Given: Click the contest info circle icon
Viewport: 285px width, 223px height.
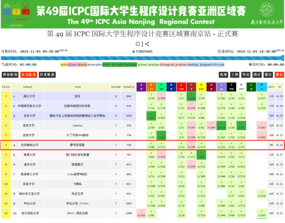Looking at the screenshot, I should click(138, 44).
